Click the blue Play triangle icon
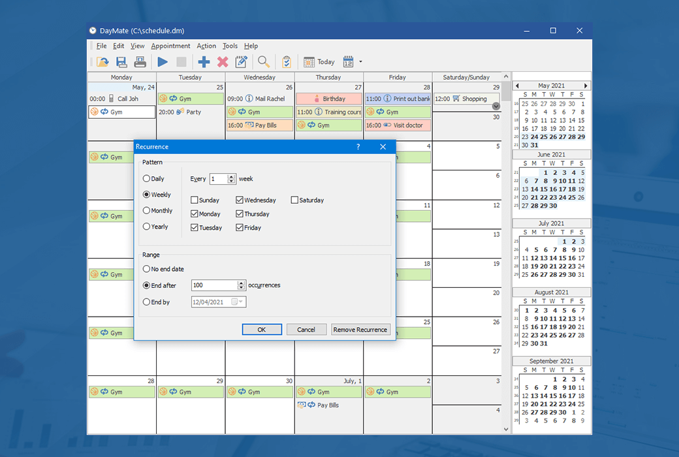The height and width of the screenshot is (457, 679). 163,62
